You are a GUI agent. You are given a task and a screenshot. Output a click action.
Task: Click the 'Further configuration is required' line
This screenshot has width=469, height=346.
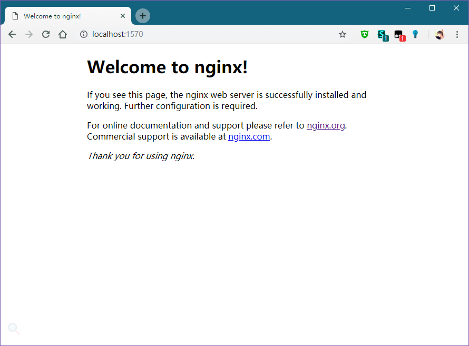coord(191,106)
